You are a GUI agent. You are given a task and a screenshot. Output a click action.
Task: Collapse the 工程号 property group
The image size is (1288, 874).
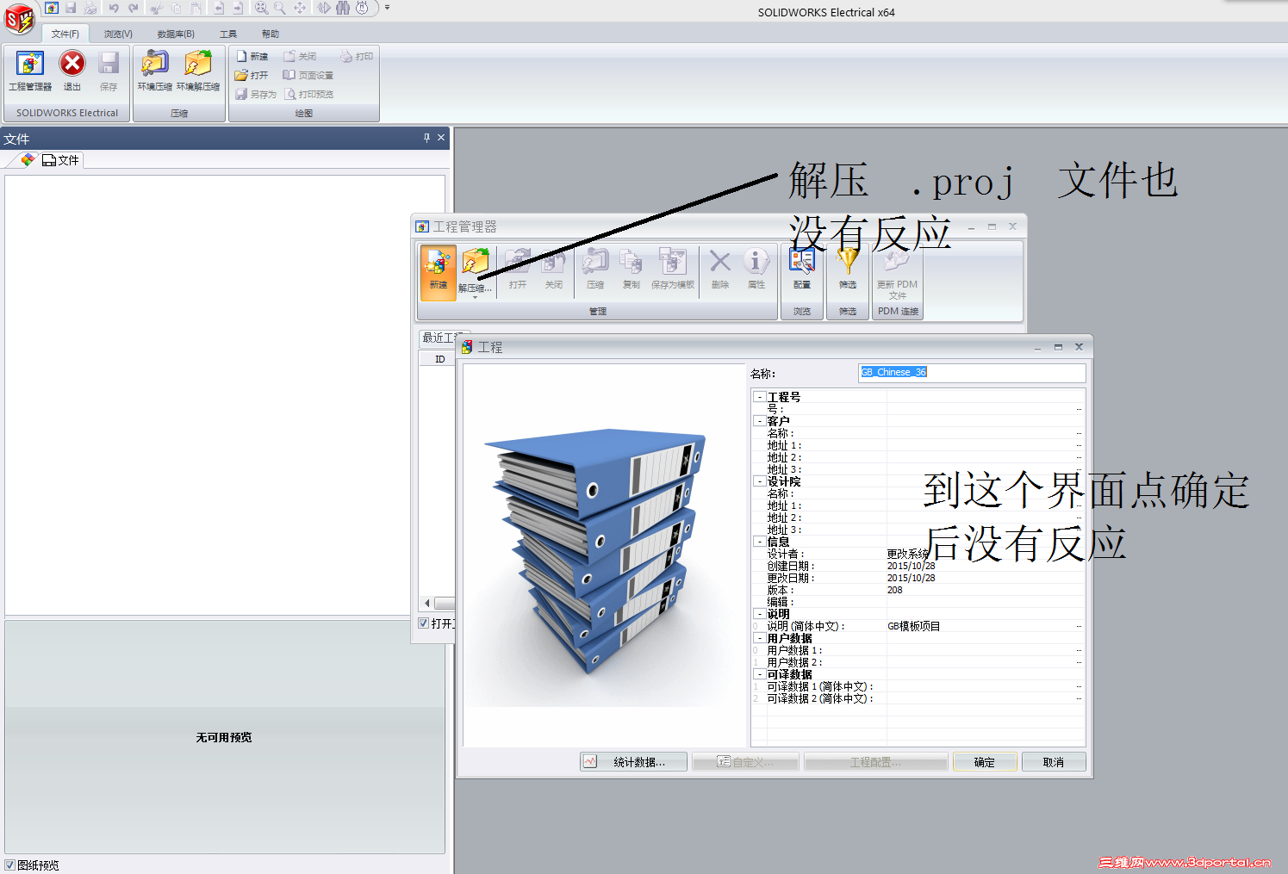click(x=759, y=397)
